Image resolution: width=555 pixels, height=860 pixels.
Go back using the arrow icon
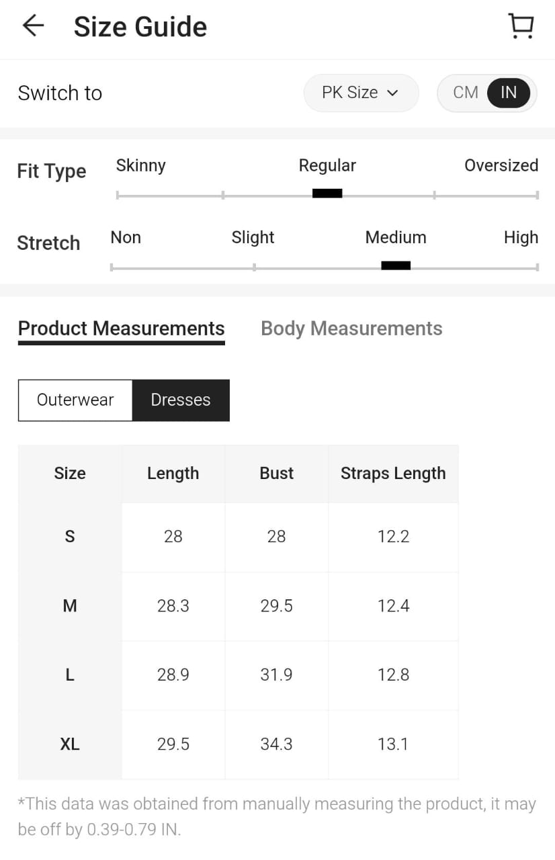tap(33, 26)
